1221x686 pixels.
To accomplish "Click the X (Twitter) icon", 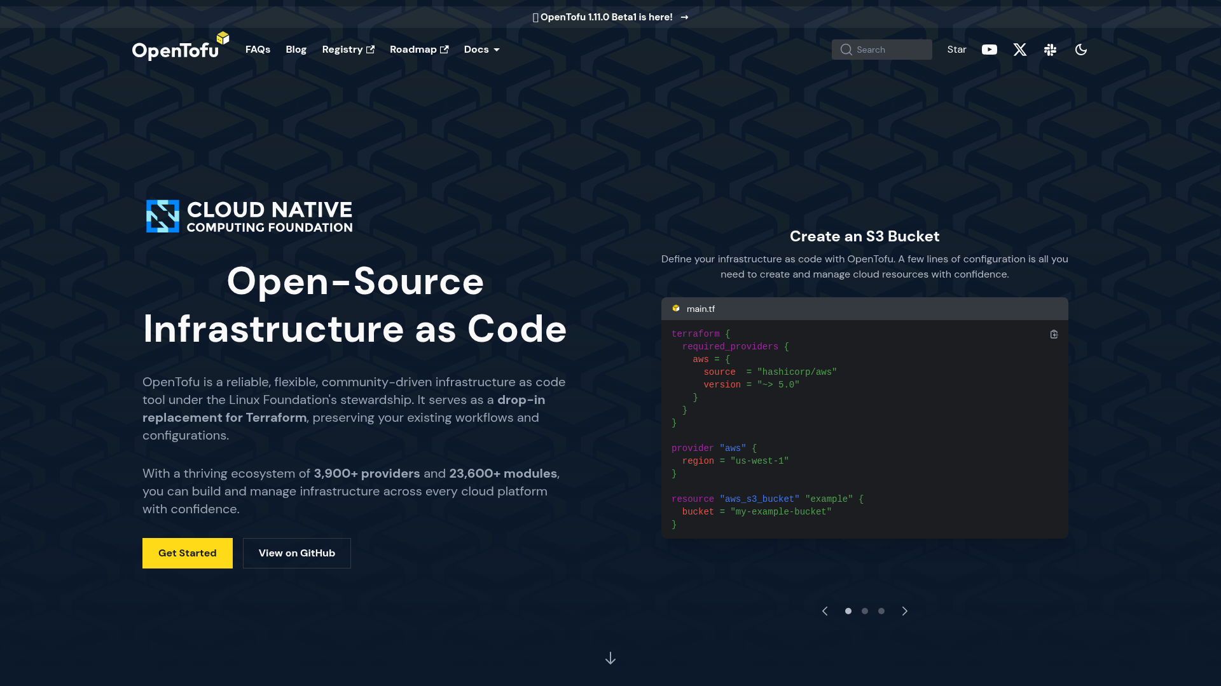I will (x=1019, y=50).
